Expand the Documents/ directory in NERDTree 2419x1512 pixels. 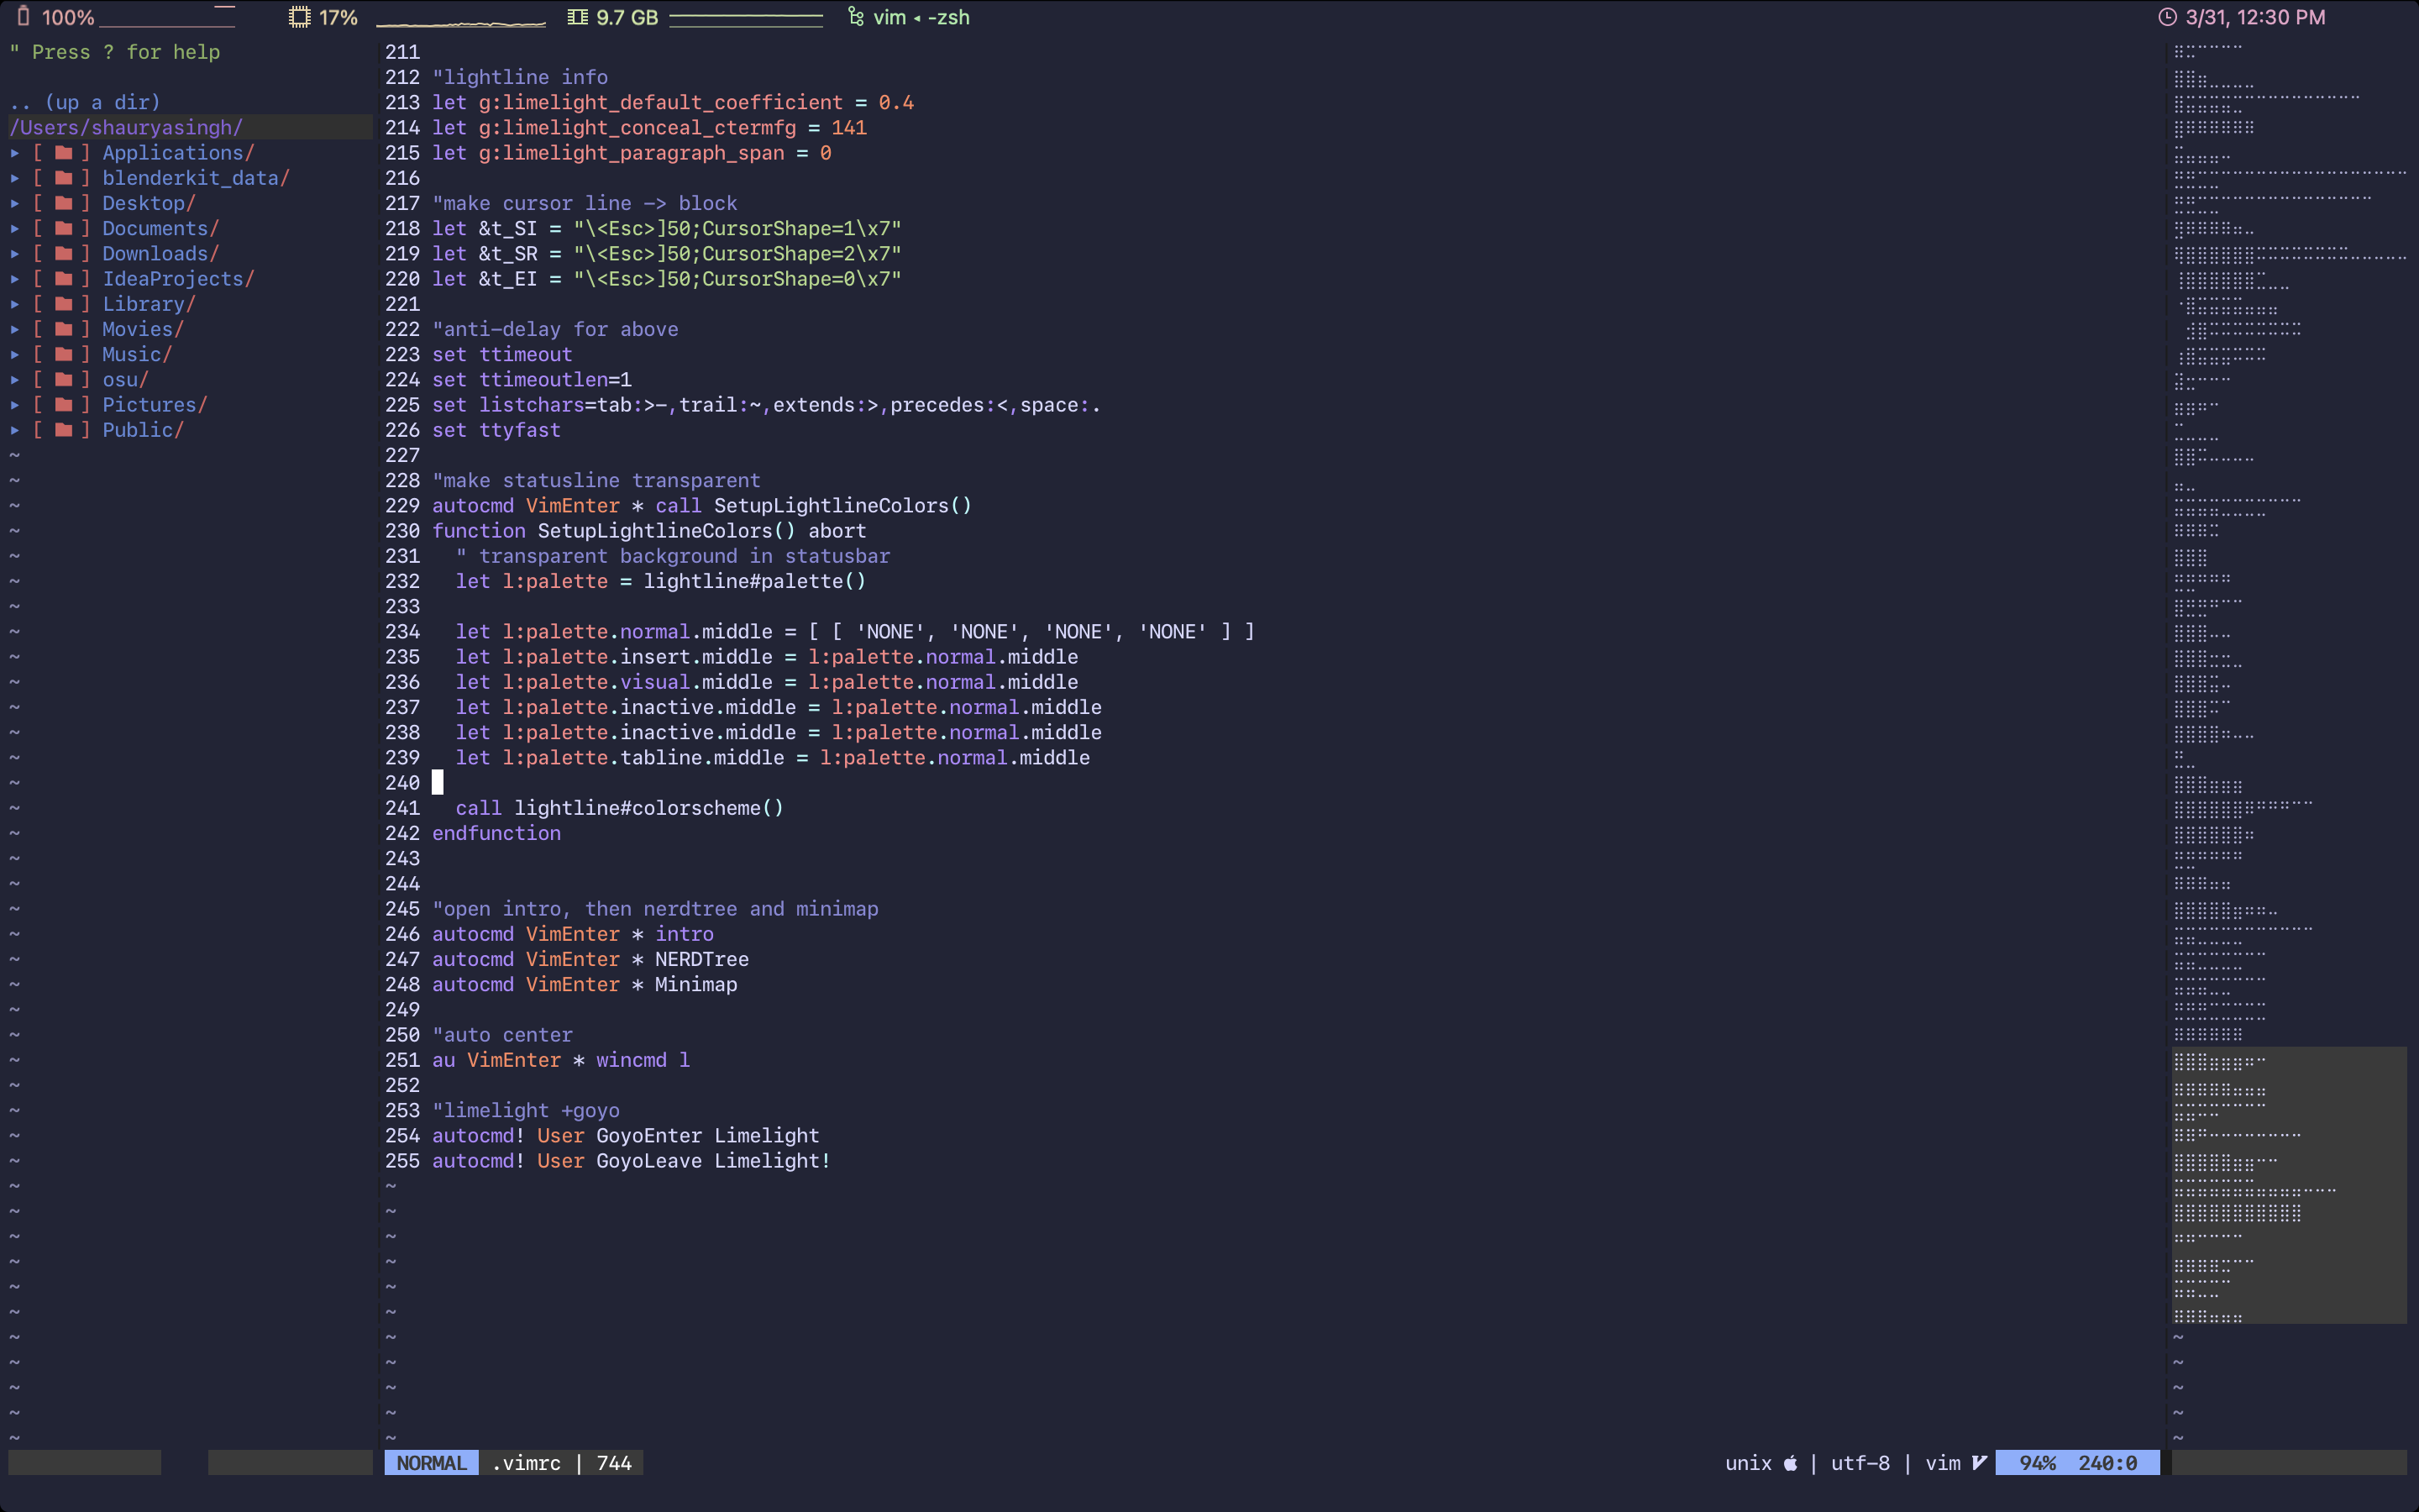pos(15,228)
